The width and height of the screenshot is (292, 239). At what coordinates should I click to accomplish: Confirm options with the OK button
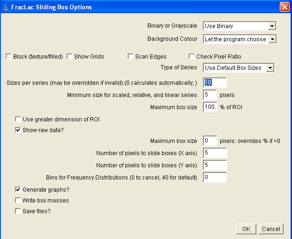point(246,229)
